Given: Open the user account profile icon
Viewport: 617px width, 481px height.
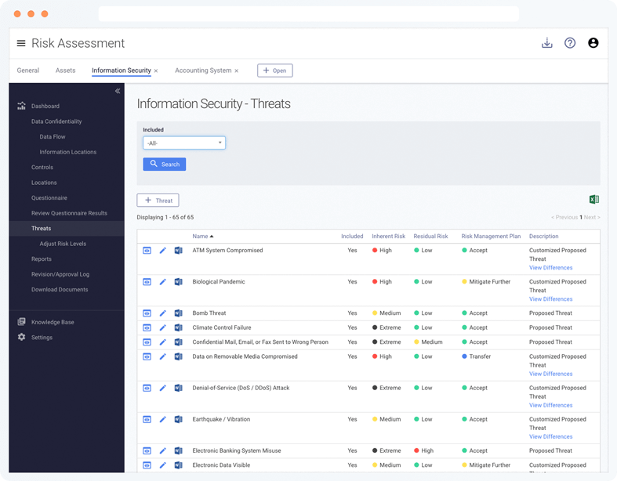Looking at the screenshot, I should coord(593,43).
